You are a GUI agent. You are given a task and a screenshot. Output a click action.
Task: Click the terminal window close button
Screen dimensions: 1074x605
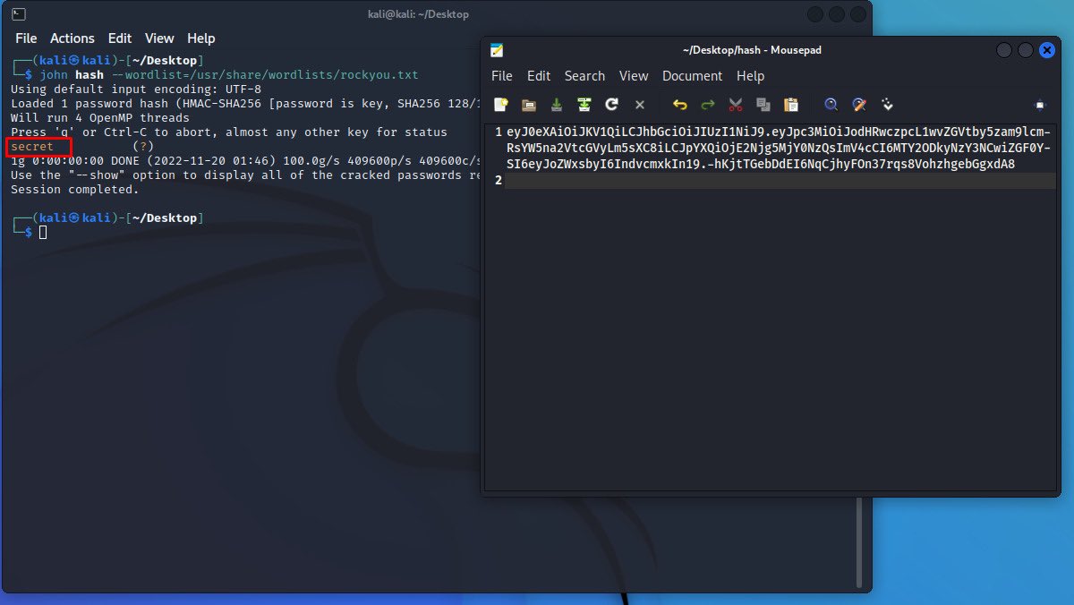(x=858, y=14)
